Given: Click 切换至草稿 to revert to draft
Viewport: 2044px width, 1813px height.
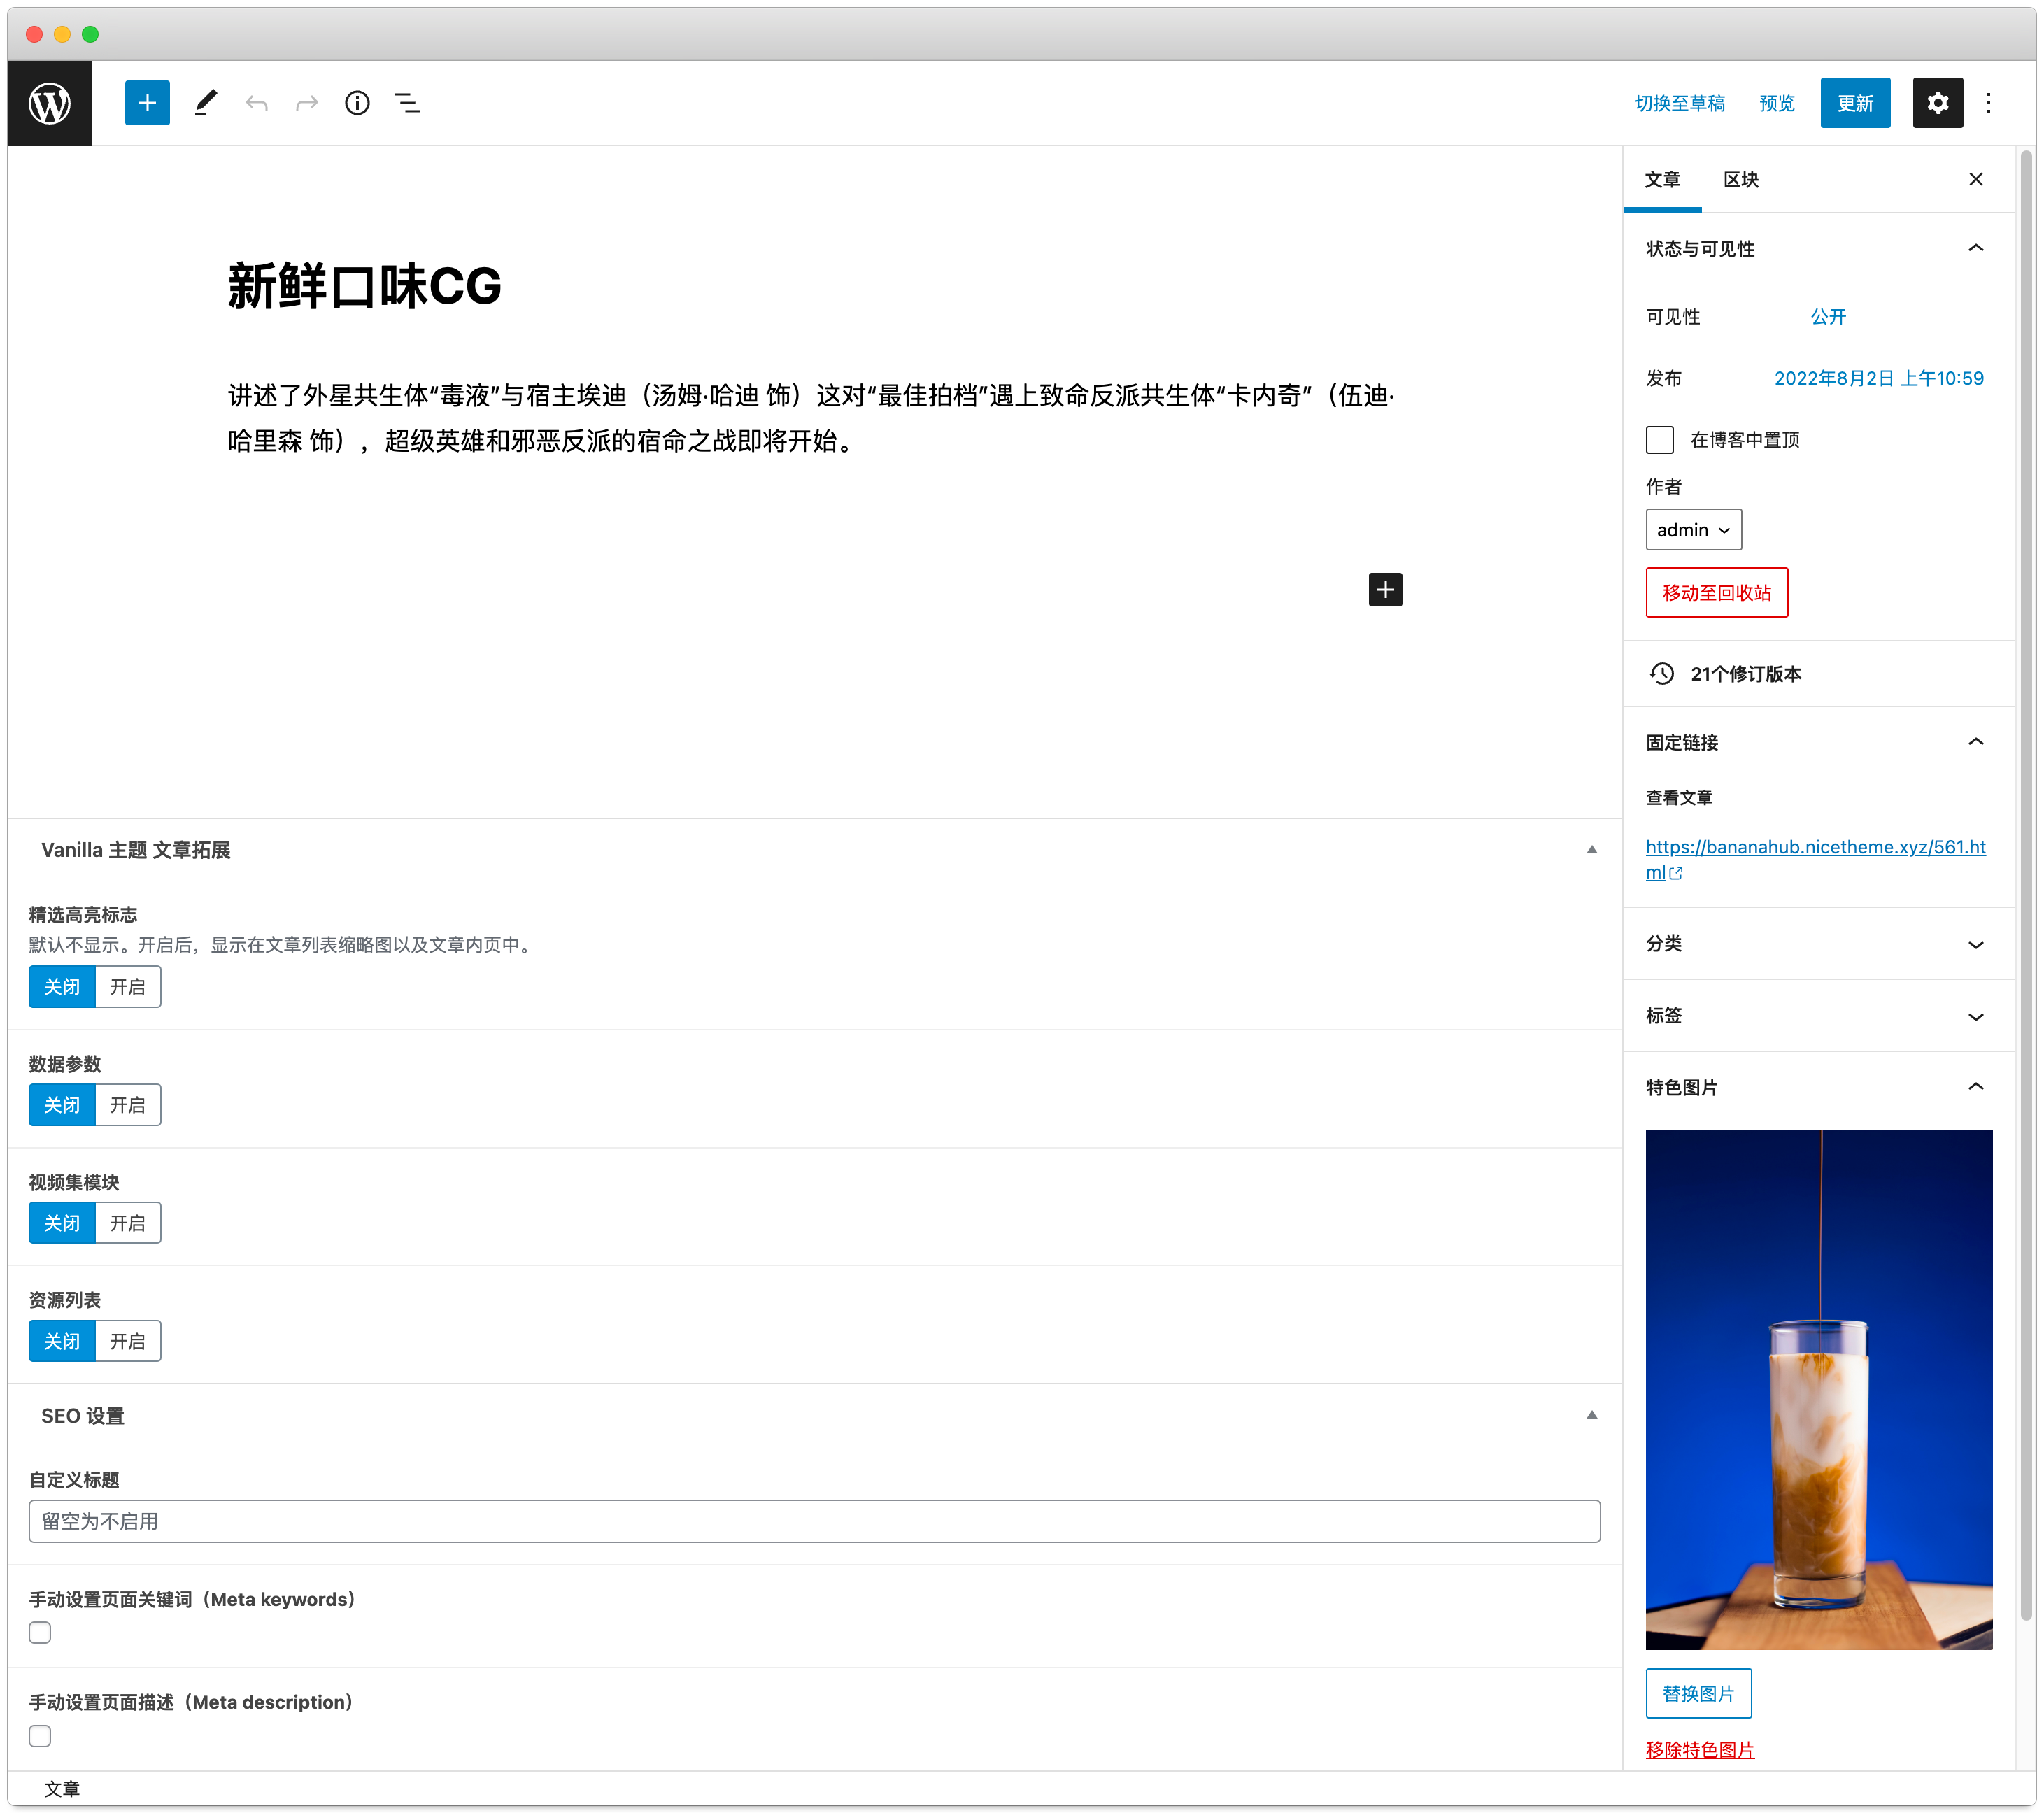Looking at the screenshot, I should 1680,103.
